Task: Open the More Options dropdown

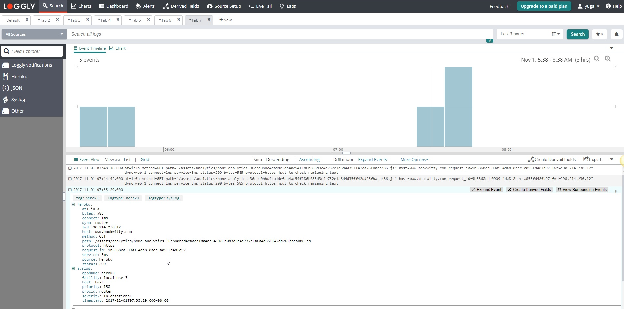Action: coord(414,159)
